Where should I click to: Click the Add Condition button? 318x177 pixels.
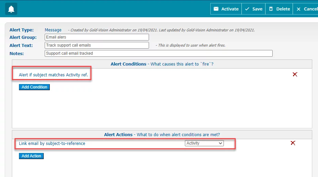pyautogui.click(x=34, y=87)
